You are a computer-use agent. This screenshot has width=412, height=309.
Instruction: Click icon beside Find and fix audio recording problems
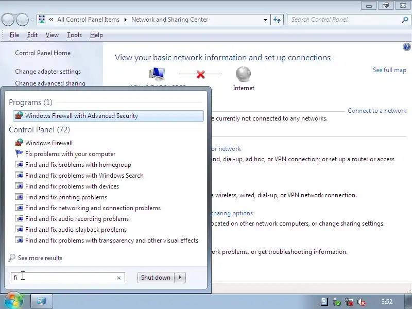[19, 218]
